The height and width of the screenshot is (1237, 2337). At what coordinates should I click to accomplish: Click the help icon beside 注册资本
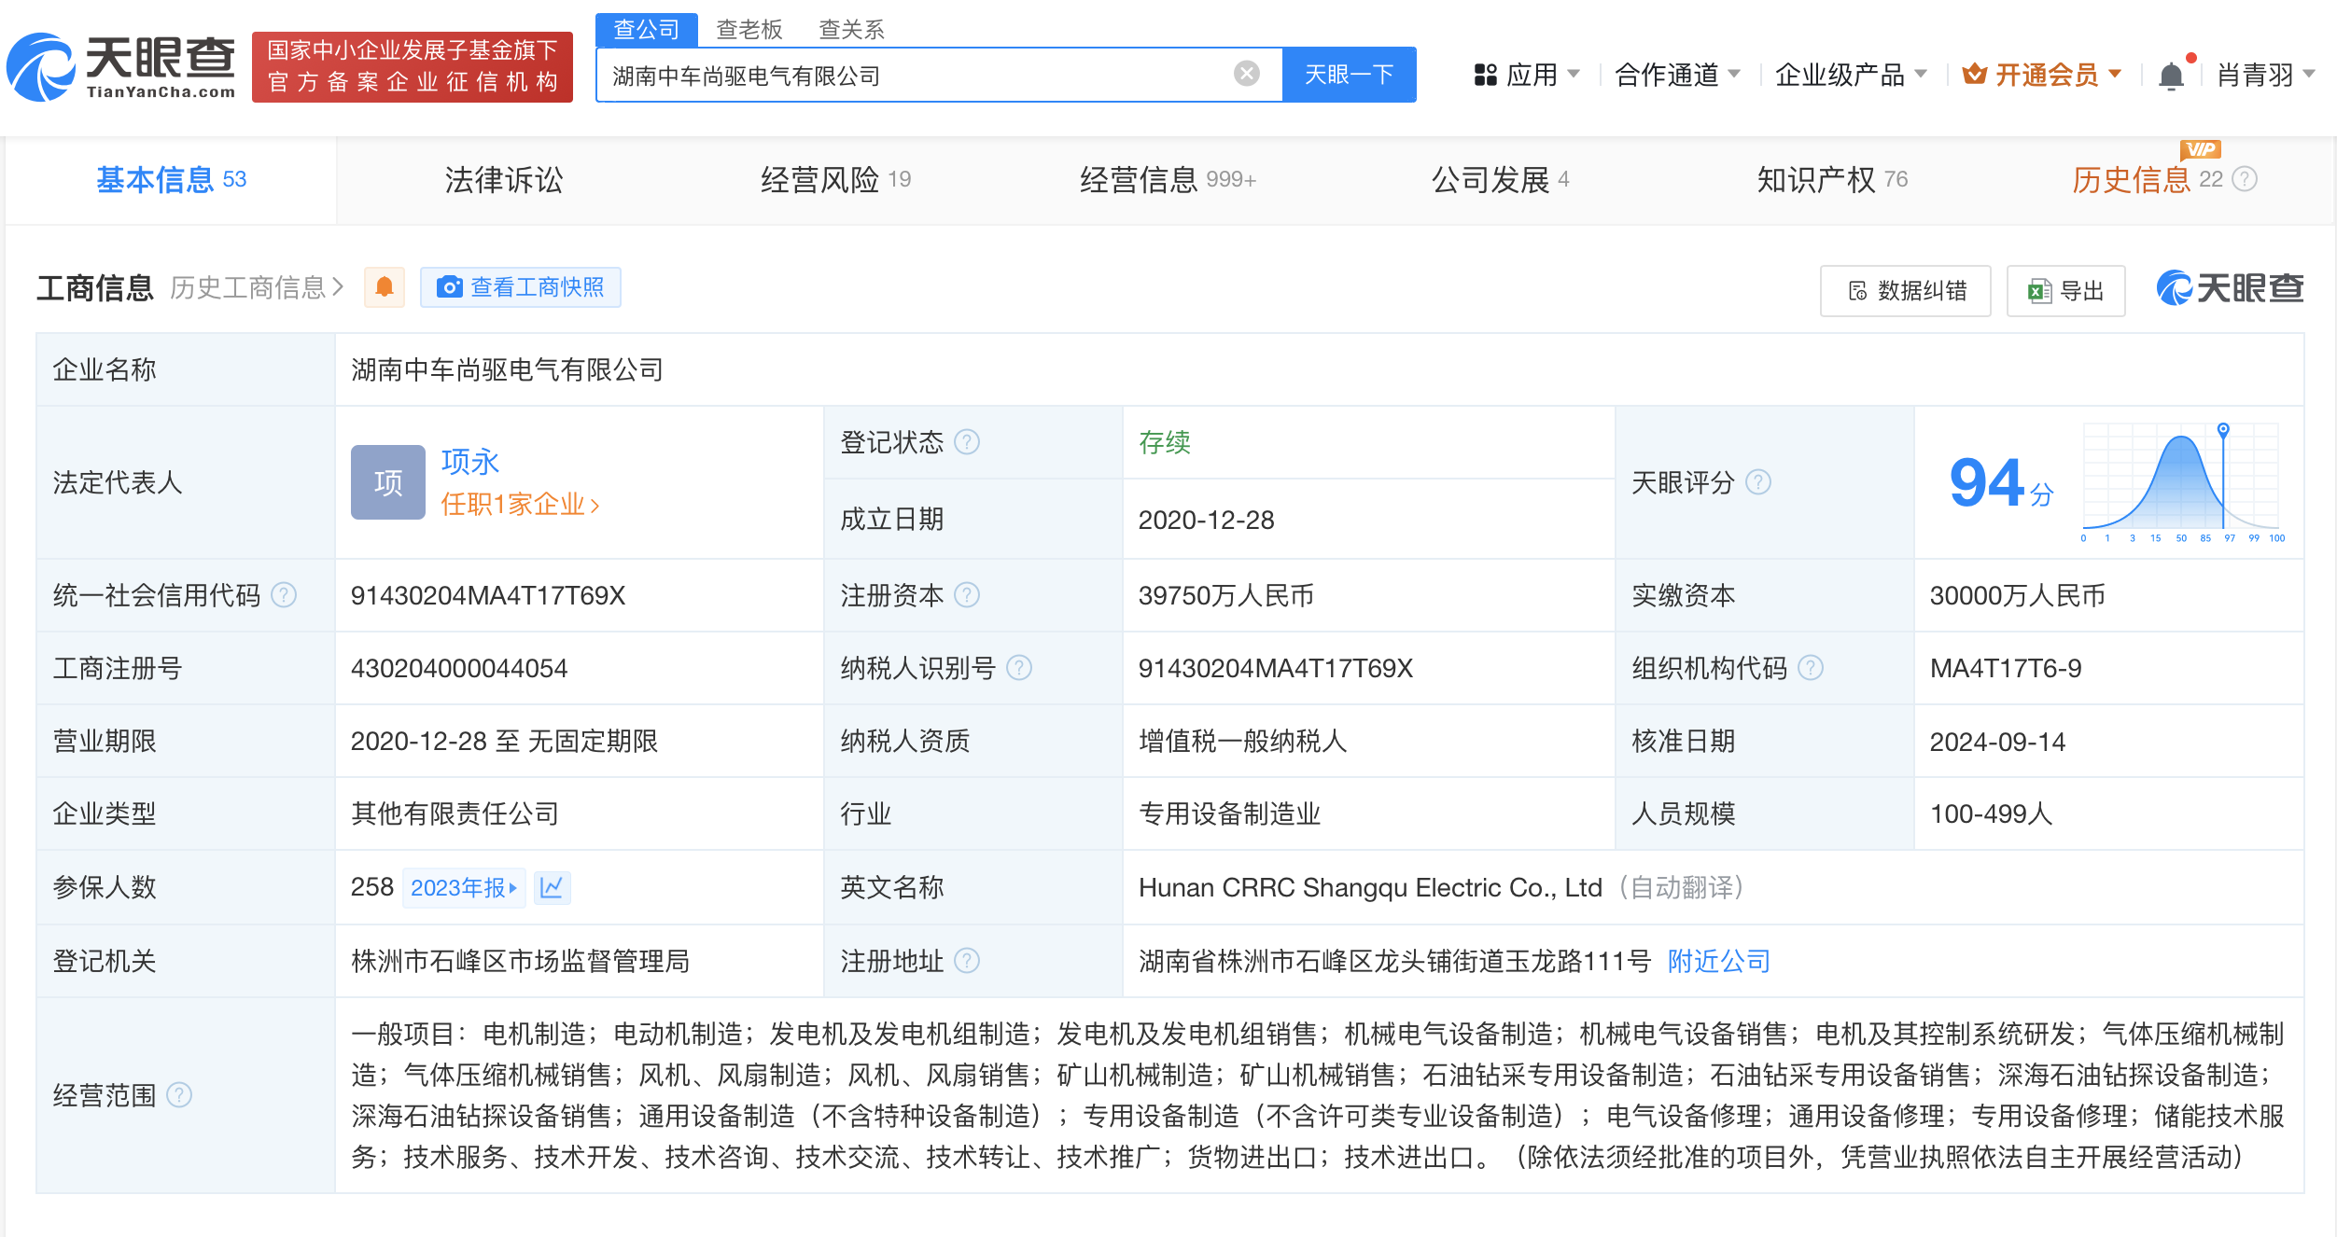(969, 595)
